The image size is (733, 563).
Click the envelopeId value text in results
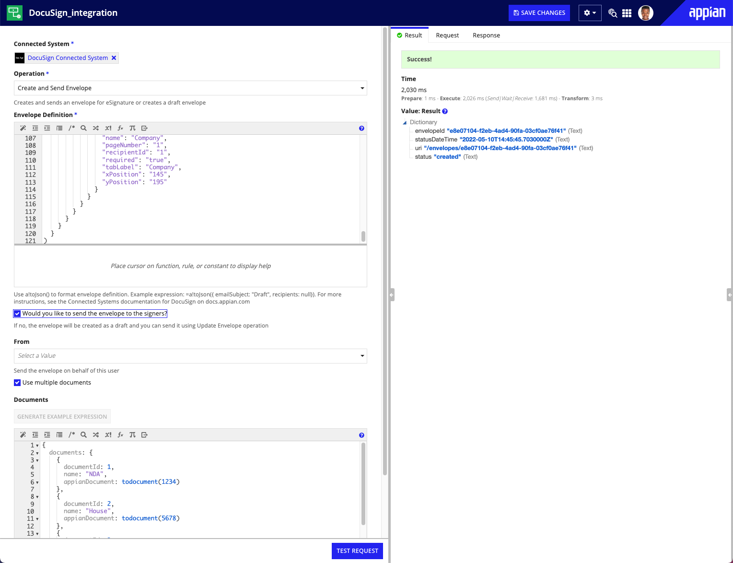pyautogui.click(x=506, y=131)
